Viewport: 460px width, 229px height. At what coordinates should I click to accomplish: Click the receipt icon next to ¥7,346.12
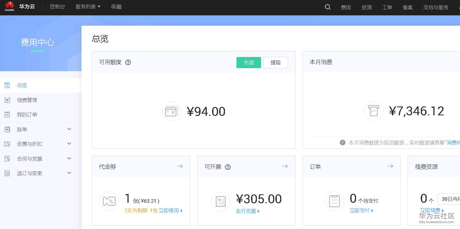pyautogui.click(x=373, y=111)
